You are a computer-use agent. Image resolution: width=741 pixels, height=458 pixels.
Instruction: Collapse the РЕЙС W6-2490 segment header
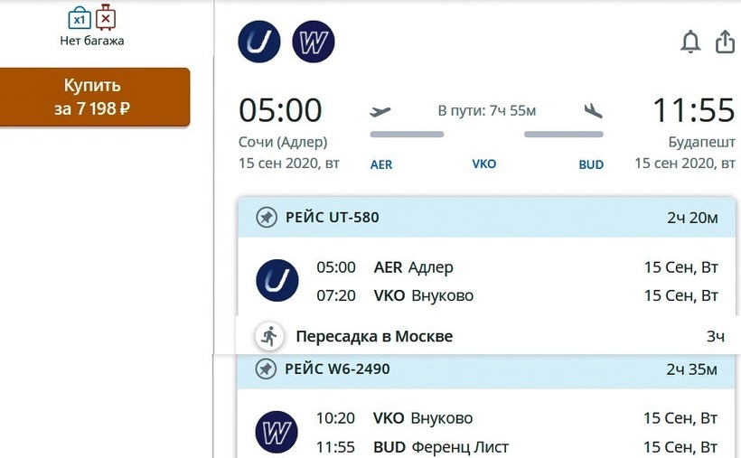coord(486,369)
